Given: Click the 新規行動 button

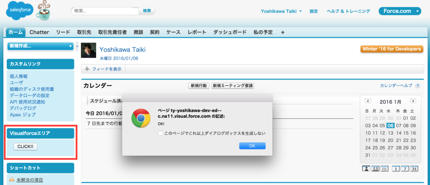Looking at the screenshot, I should tap(199, 86).
